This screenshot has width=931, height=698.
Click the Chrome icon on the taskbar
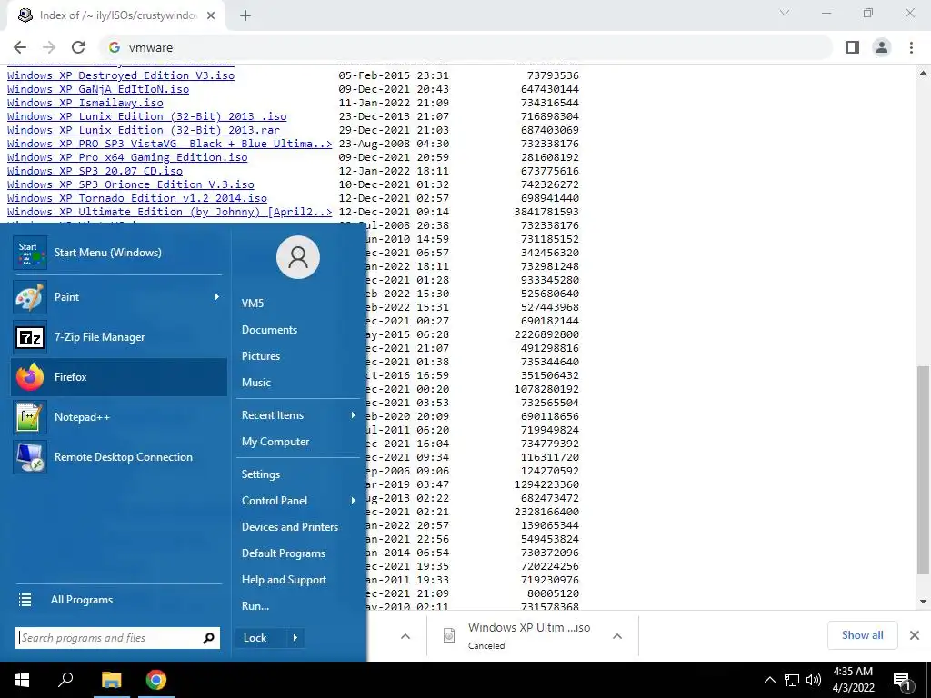point(156,680)
